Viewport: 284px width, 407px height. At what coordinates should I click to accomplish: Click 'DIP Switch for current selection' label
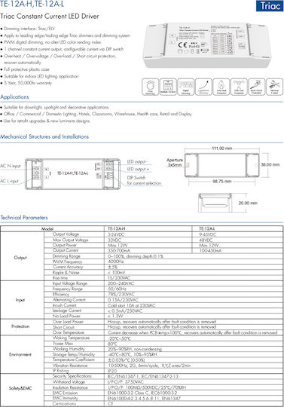point(144,180)
